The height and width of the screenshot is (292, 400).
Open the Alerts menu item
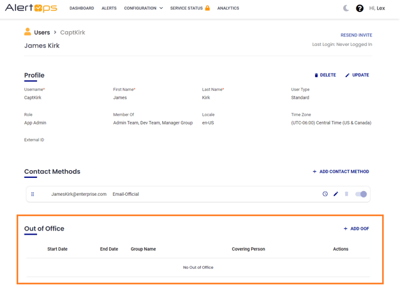(109, 8)
